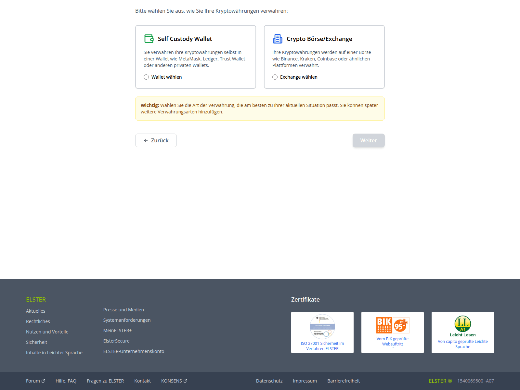
Task: Click the external link icon beside Forum
Action: point(43,381)
